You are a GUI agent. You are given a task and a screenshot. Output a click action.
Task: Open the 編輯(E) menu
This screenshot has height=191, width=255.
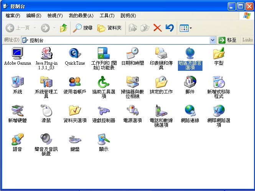[x=34, y=16]
